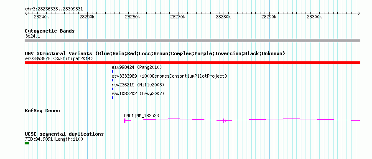Open the esv3333989 1000GenomesConsortiumPilotProject label
This screenshot has height=159, width=372.
point(169,76)
